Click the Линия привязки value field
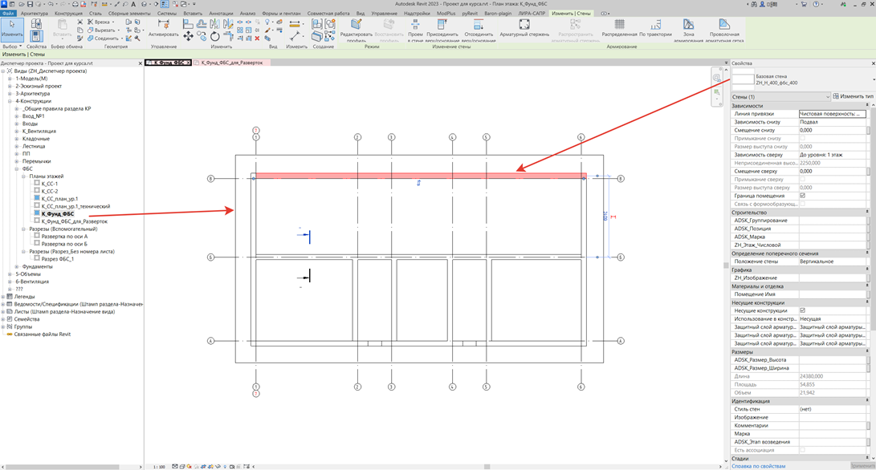Image resolution: width=876 pixels, height=470 pixels. click(833, 113)
